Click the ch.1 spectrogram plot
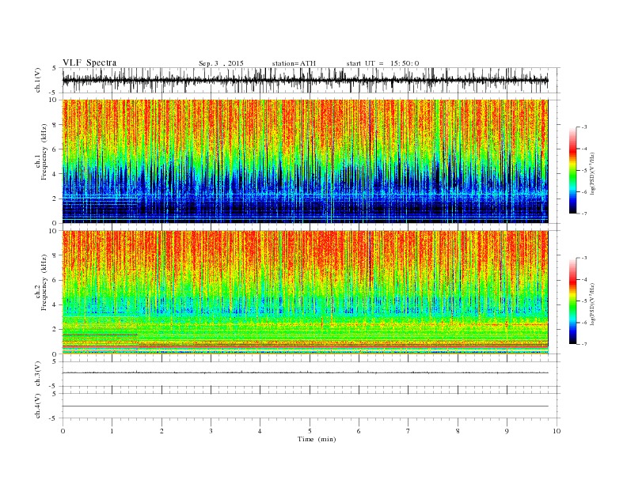 coord(305,161)
